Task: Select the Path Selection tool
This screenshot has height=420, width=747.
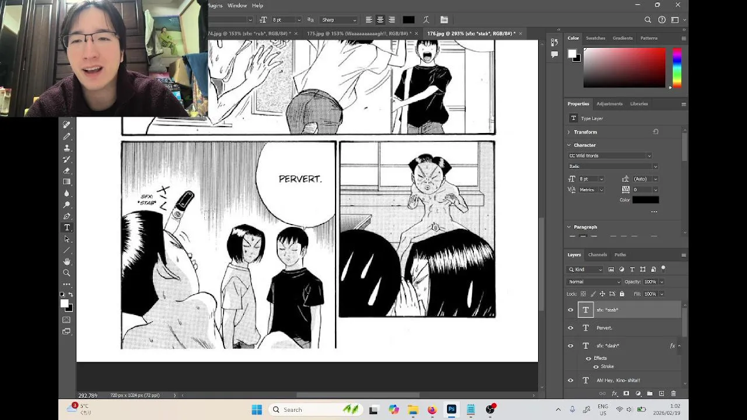Action: coord(67,239)
